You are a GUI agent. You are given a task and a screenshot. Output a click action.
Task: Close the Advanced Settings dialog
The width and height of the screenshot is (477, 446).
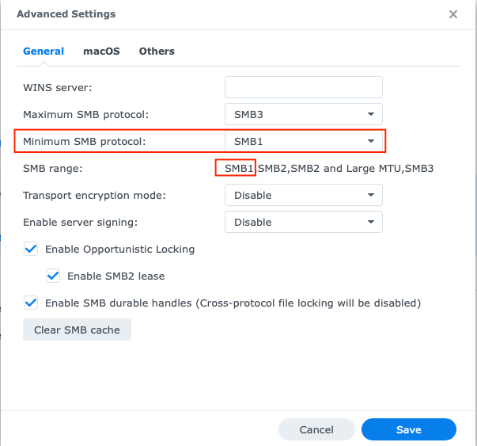(x=453, y=14)
